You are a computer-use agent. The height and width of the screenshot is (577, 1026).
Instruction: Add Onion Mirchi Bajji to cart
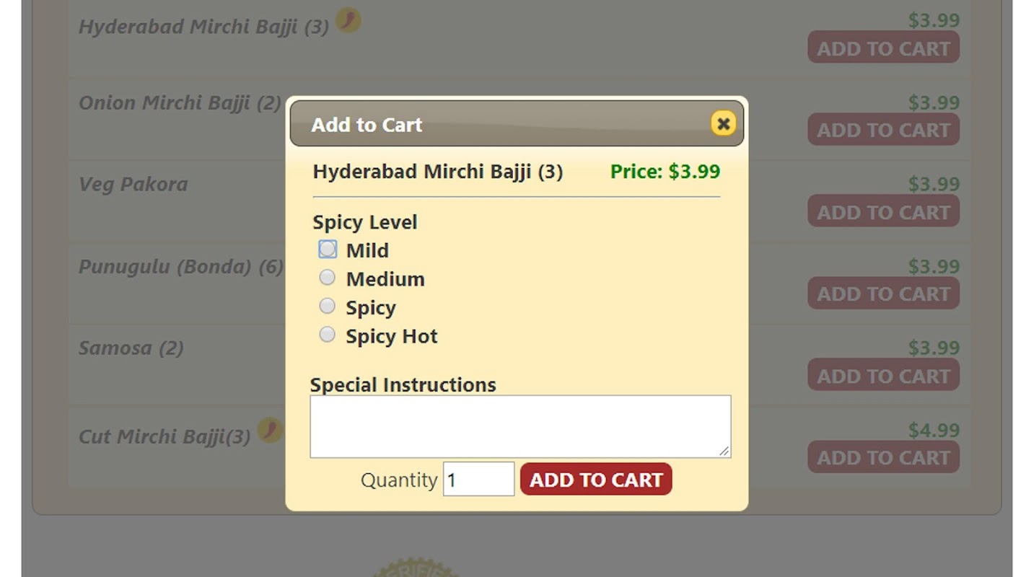(883, 131)
